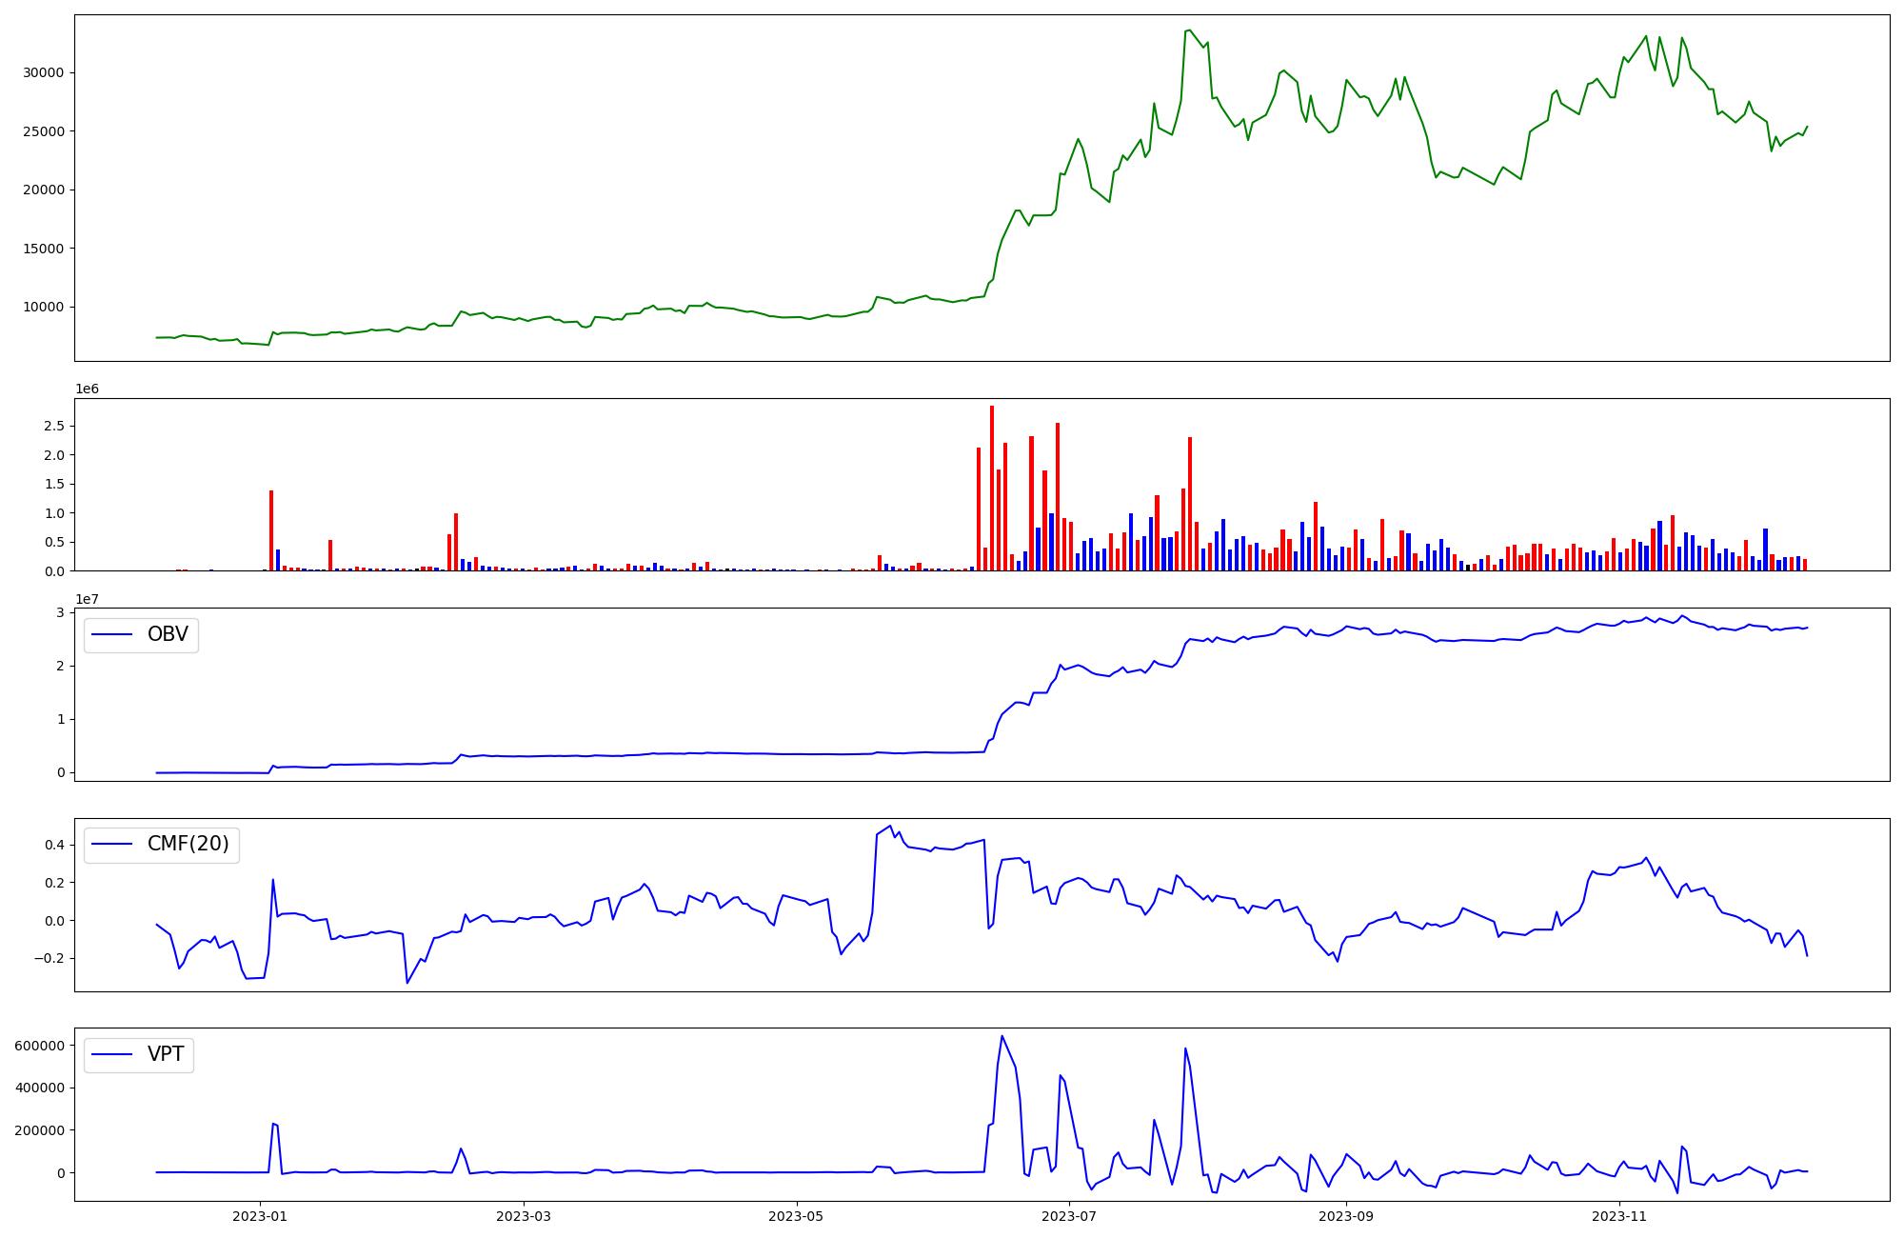Click the 2023-05 date axis label
This screenshot has height=1238, width=1904.
click(796, 1216)
